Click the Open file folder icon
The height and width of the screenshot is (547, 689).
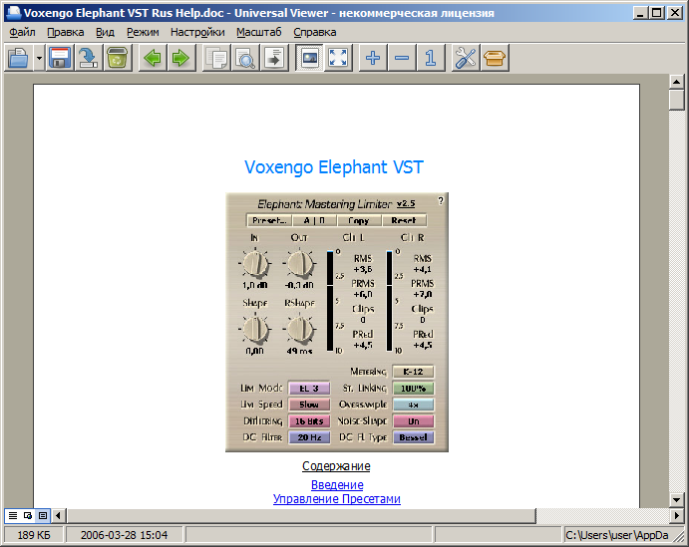click(19, 58)
